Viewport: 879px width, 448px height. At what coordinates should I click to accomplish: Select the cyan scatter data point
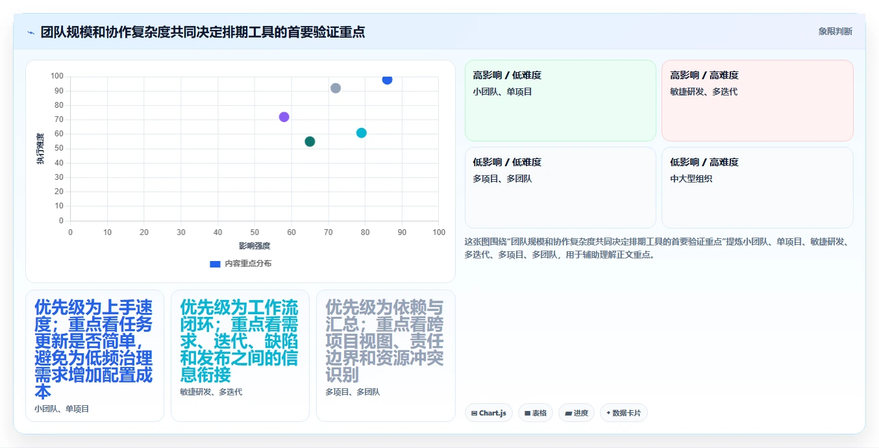click(x=362, y=133)
